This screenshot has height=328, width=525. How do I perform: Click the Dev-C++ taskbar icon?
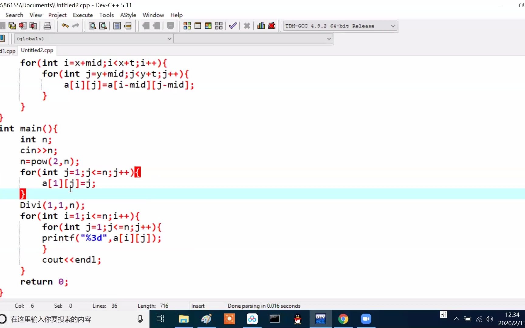click(x=321, y=319)
